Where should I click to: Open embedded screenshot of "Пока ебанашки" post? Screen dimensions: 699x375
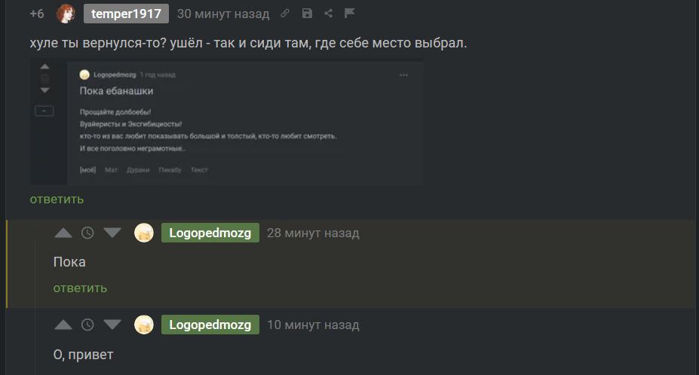tap(226, 121)
